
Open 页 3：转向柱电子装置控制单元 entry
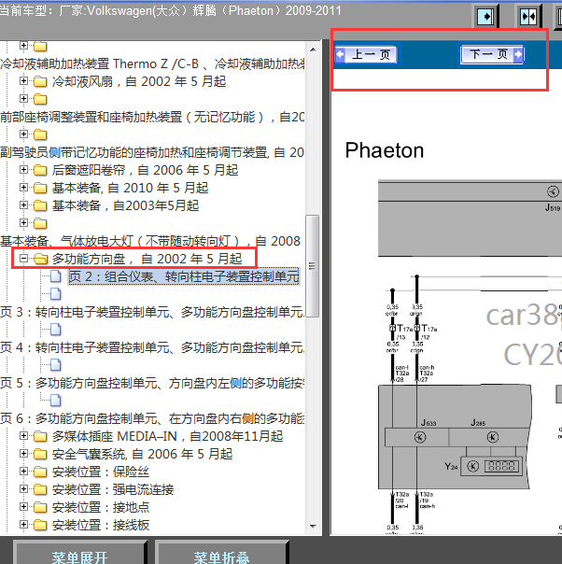(x=152, y=312)
